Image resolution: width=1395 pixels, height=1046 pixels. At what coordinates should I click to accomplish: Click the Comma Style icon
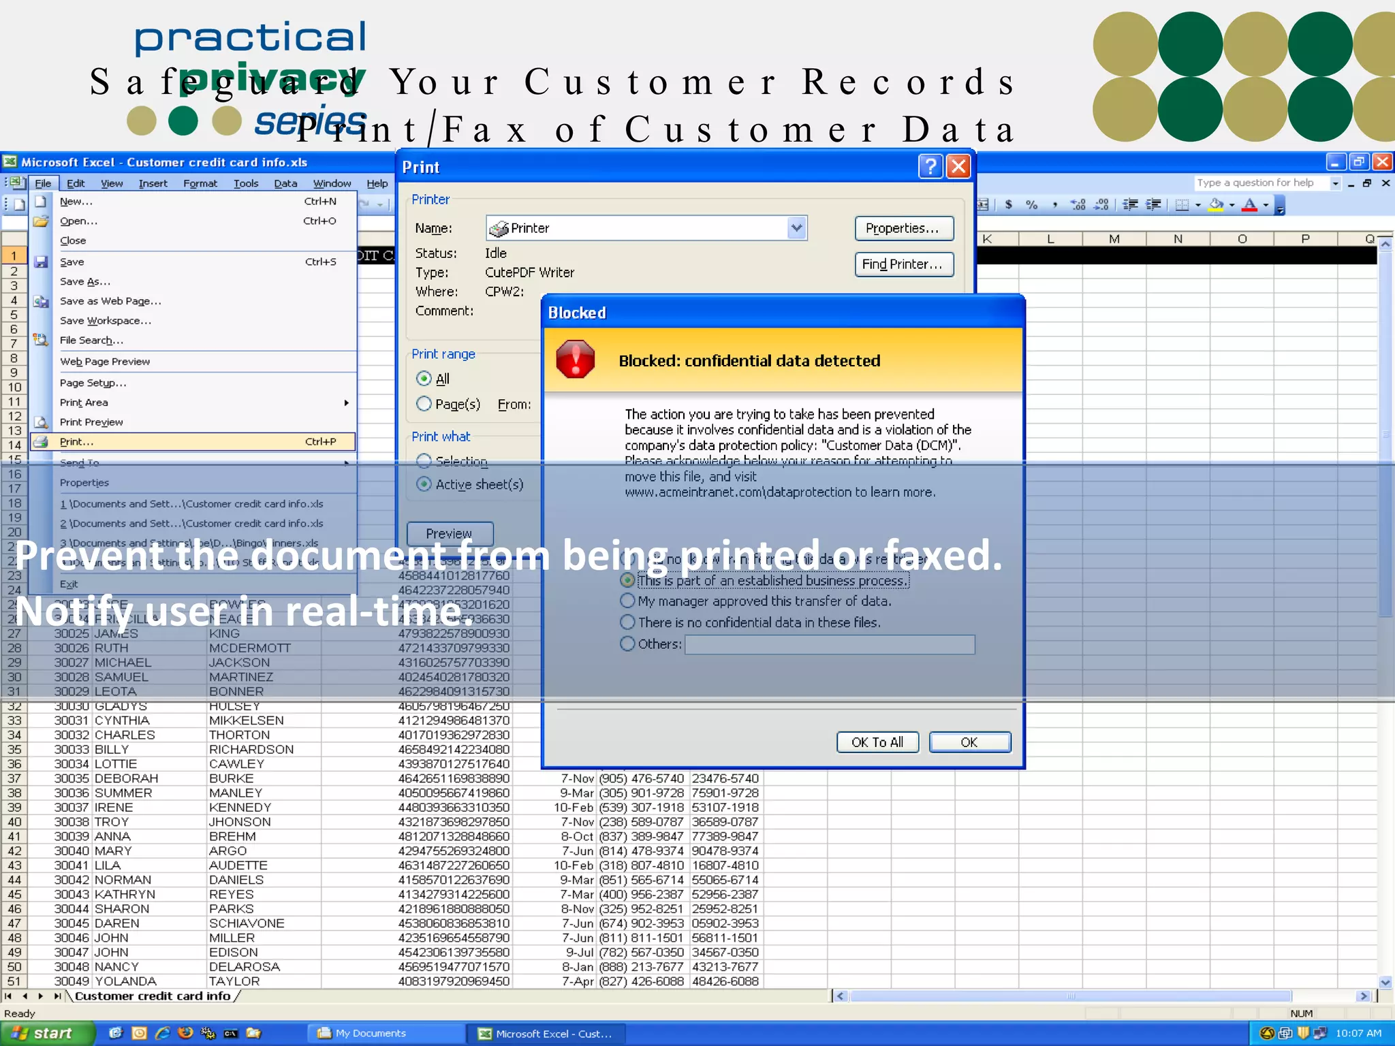1054,204
